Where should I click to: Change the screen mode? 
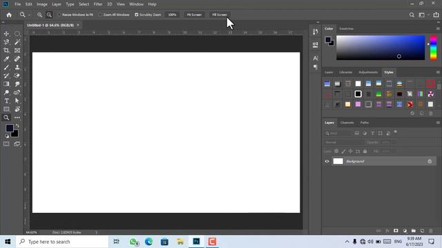point(17,144)
